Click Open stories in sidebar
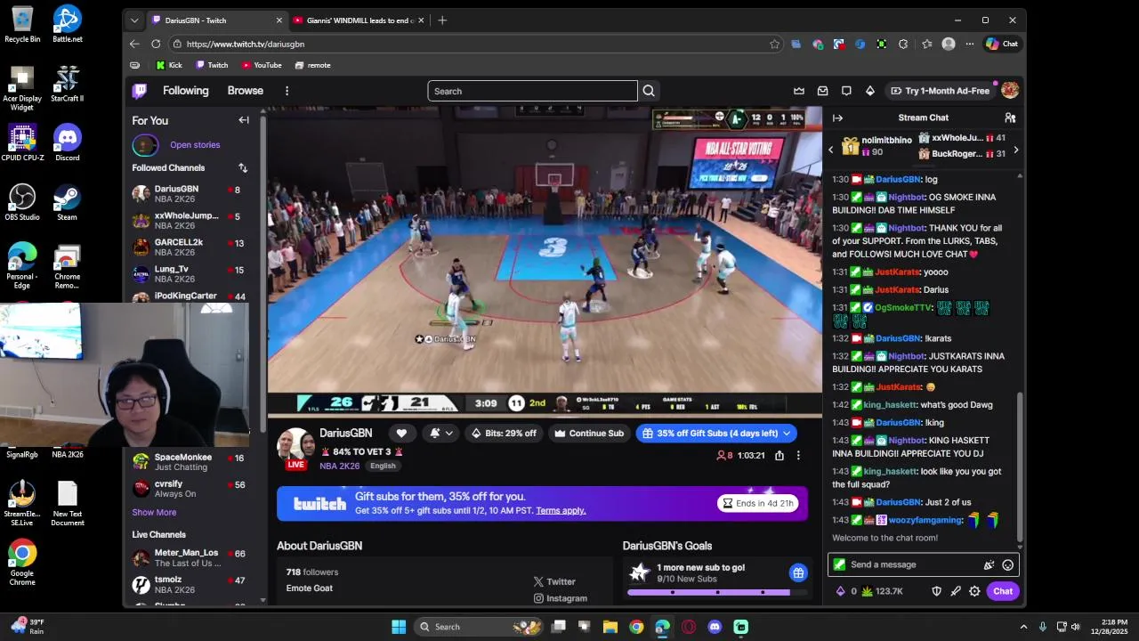 pyautogui.click(x=195, y=144)
